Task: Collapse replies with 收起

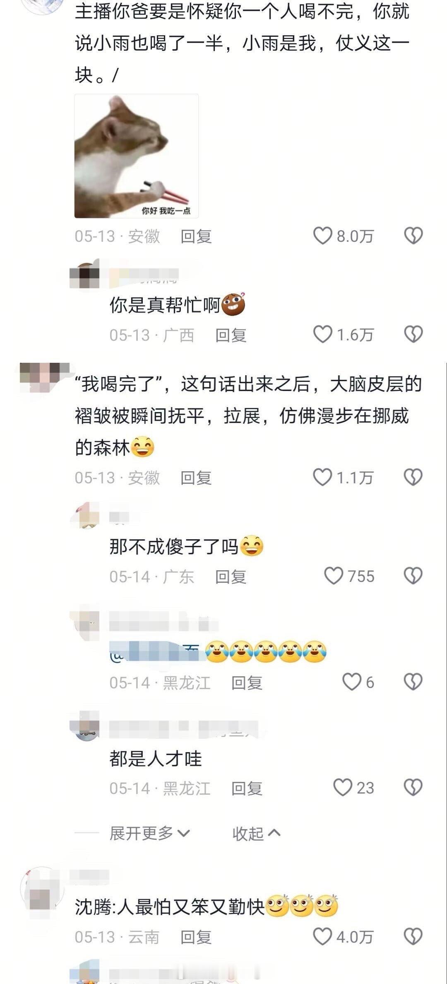Action: click(257, 833)
